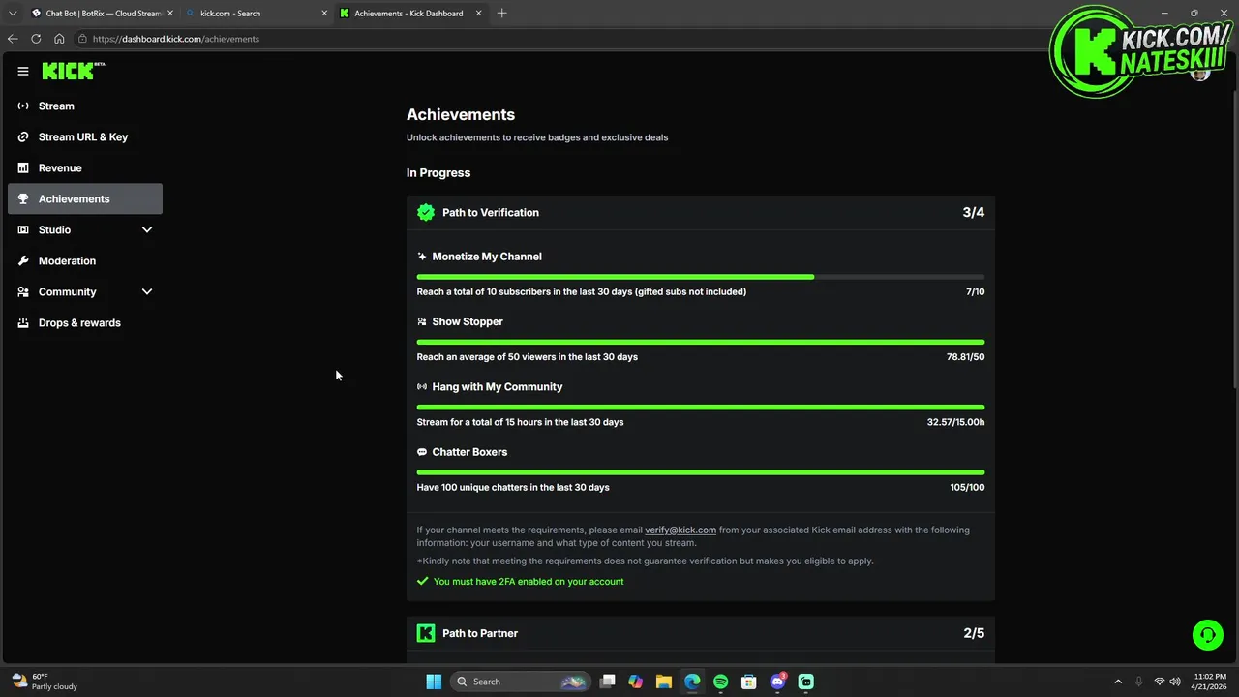Open the Stream sidebar page
This screenshot has width=1239, height=697.
point(56,106)
